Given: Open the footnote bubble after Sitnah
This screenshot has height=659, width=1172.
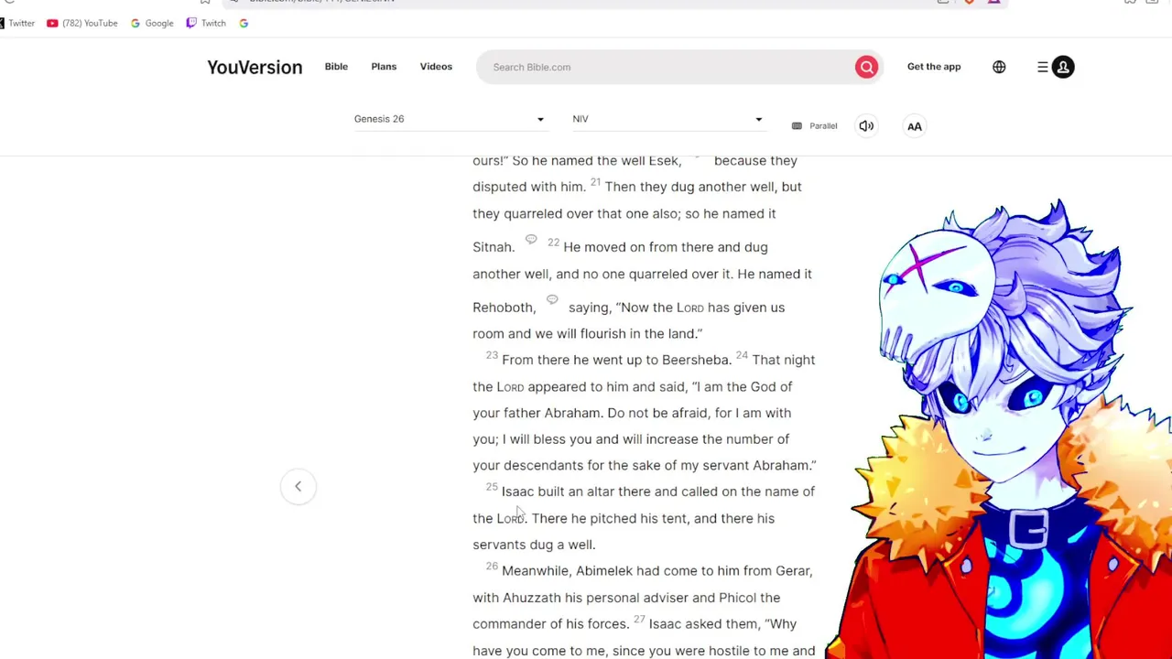Looking at the screenshot, I should coord(531,240).
